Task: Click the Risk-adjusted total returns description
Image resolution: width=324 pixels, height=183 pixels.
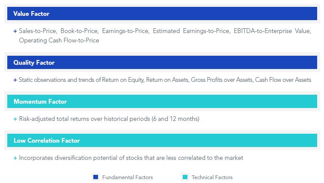Action: pos(109,119)
